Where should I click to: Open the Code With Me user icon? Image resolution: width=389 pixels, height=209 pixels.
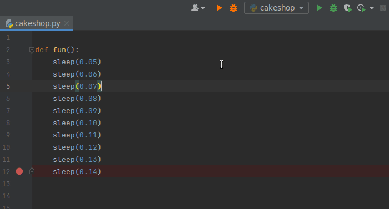coord(195,8)
